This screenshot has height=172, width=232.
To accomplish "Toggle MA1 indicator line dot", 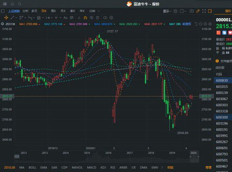I will point(40,24).
